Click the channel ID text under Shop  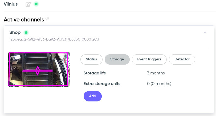(x=54, y=39)
